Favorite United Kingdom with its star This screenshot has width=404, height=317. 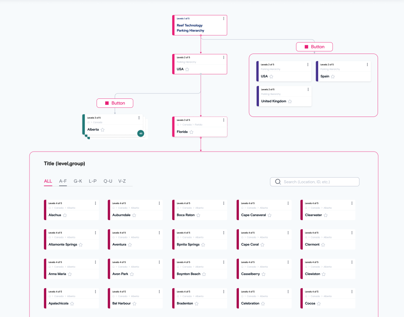coord(290,102)
